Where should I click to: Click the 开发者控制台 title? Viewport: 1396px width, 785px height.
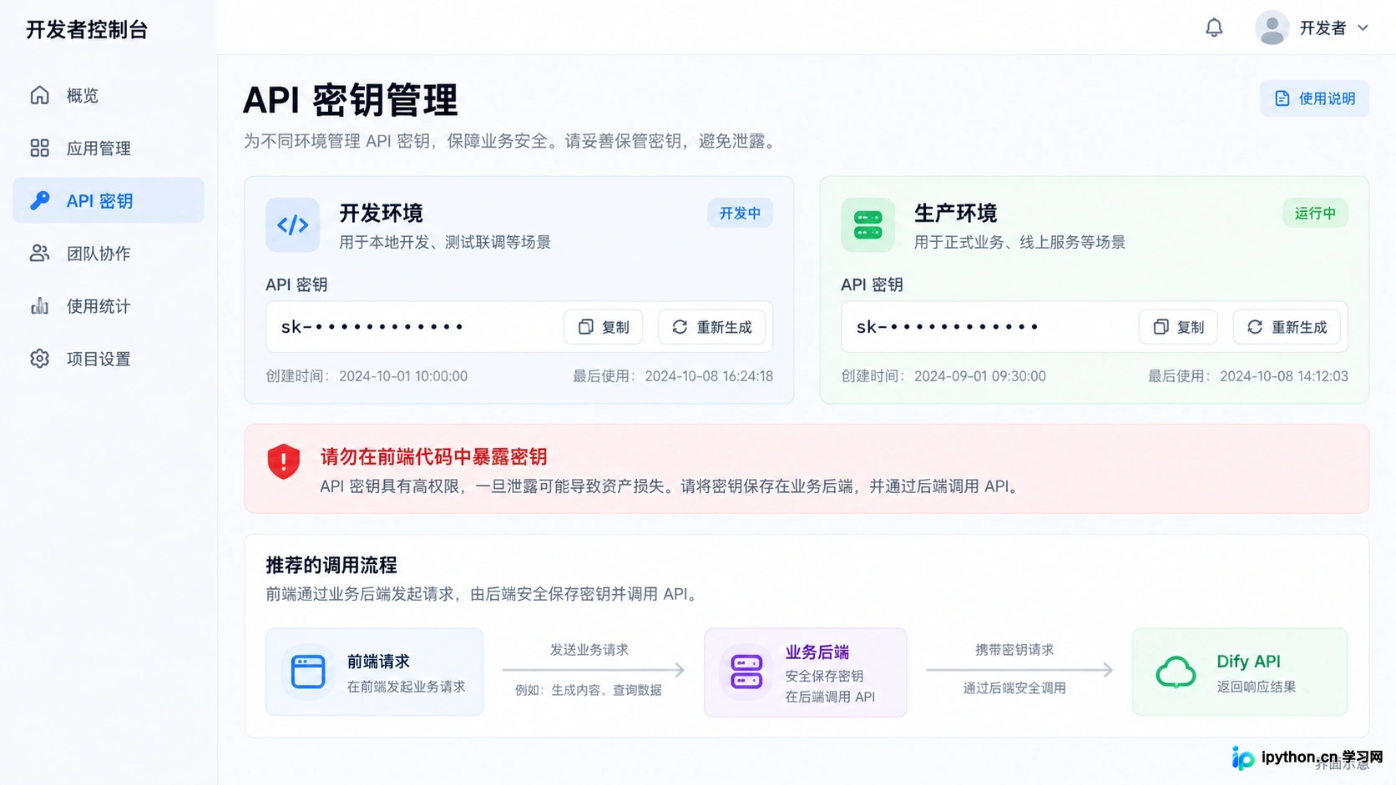click(87, 30)
